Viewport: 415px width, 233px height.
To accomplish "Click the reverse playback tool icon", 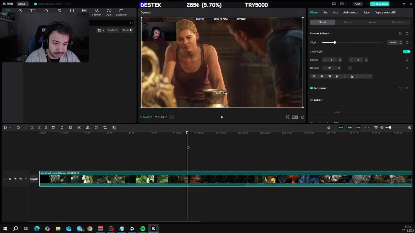I will 79,128.
